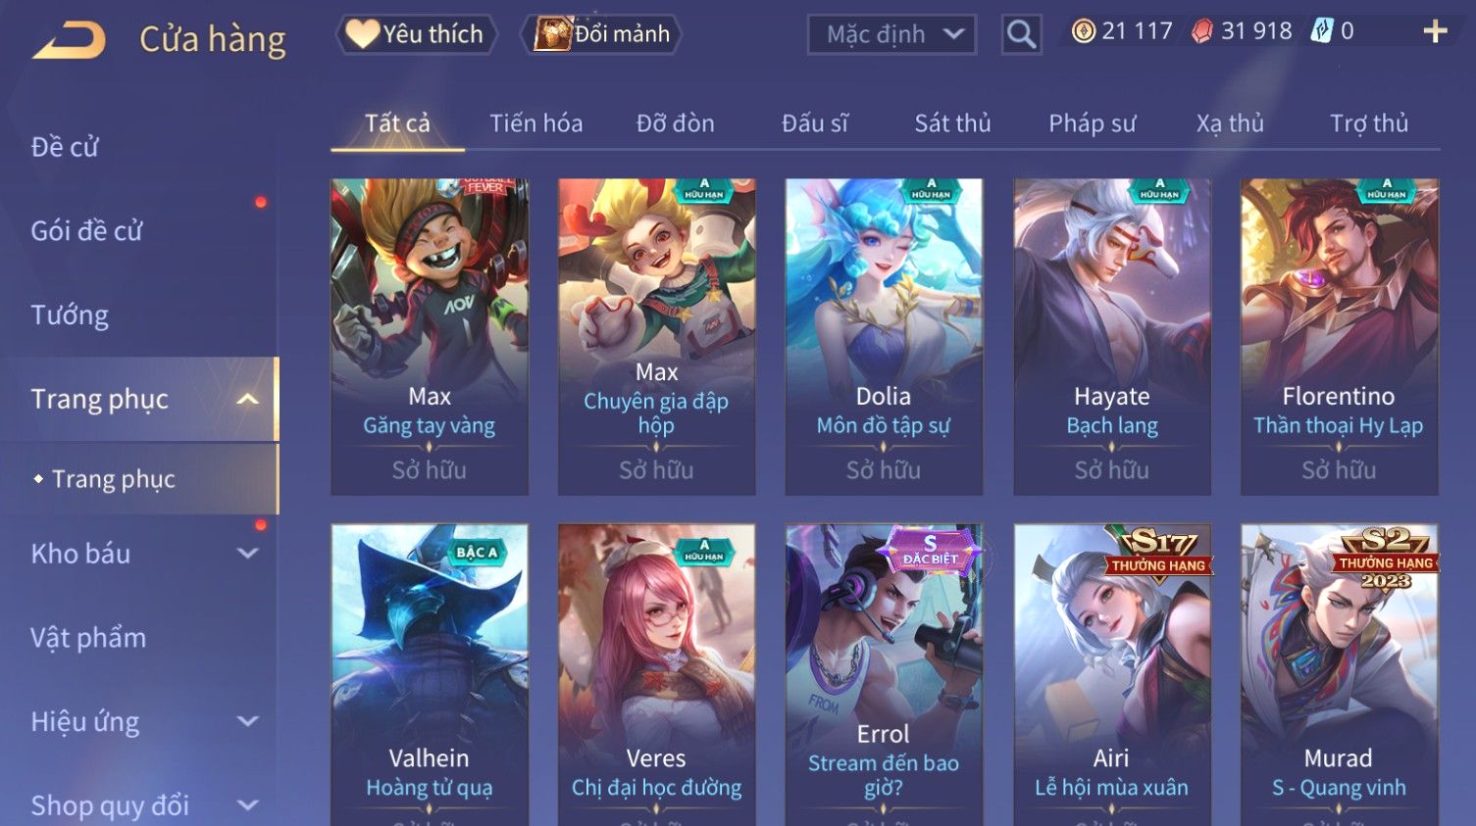Open the Yêu thích heart favorites

pos(416,34)
